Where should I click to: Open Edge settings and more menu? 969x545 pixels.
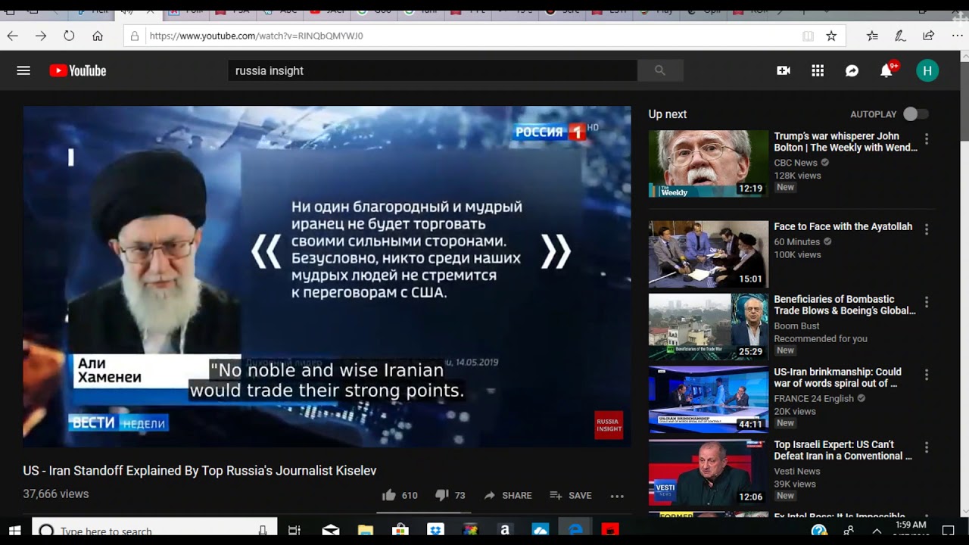click(x=957, y=36)
